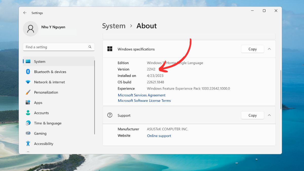Click the version value 22H2
Image resolution: width=304 pixels, height=171 pixels.
pos(151,69)
